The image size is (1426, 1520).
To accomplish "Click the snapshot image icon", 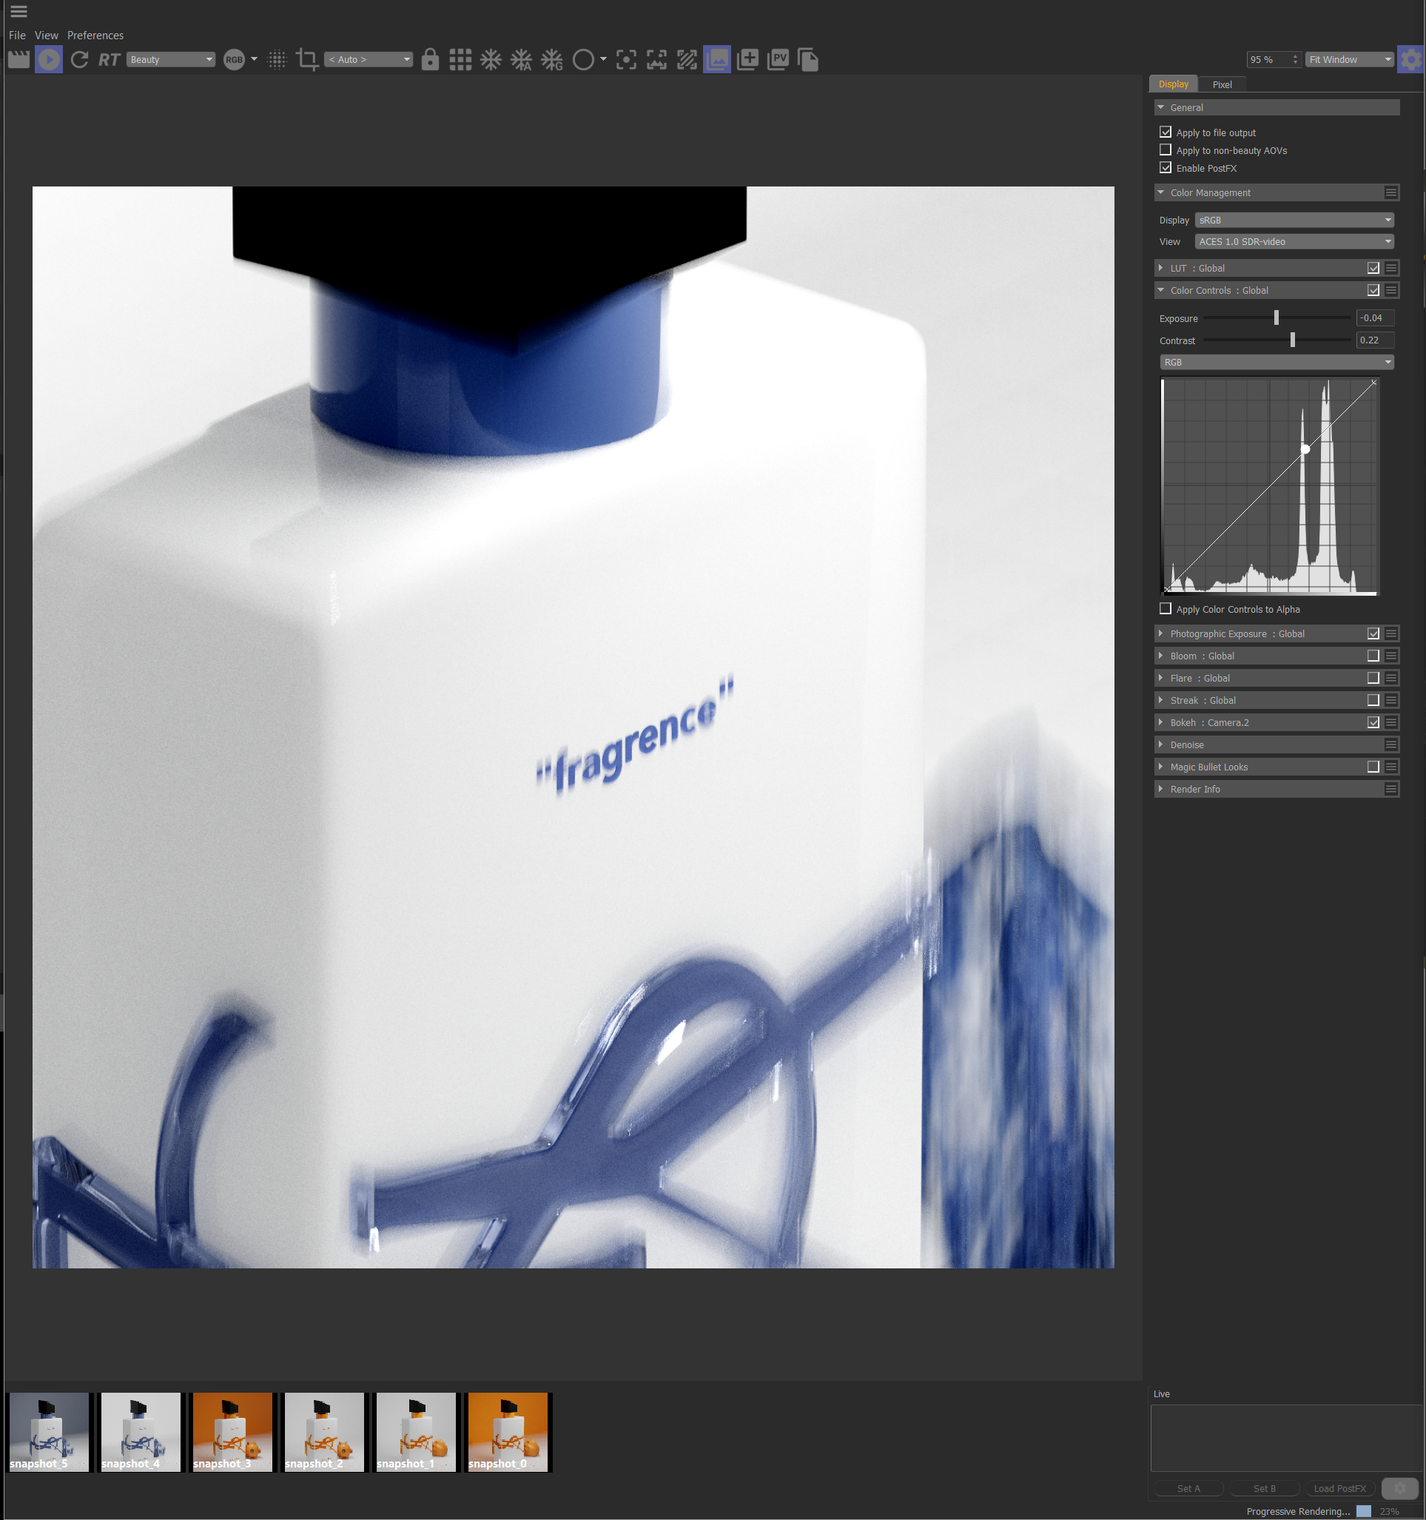I will click(716, 60).
